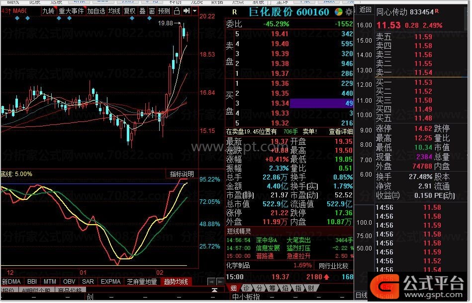Viewport: 472px width, 303px height.
Task: Click the 同心传动 833454 stock title
Action: tap(405, 12)
